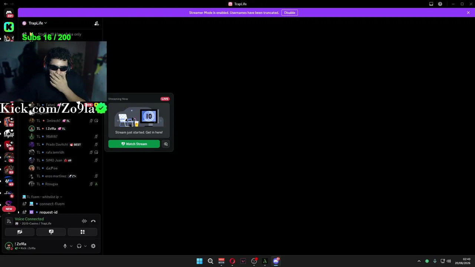
Task: Click the system tray microphone icon
Action: (435, 261)
